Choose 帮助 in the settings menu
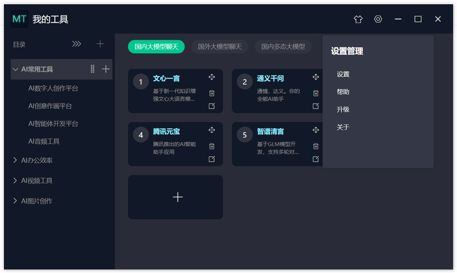This screenshot has width=457, height=273. point(343,92)
